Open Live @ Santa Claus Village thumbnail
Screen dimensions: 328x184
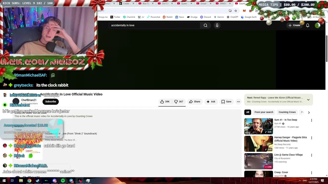coord(259,161)
